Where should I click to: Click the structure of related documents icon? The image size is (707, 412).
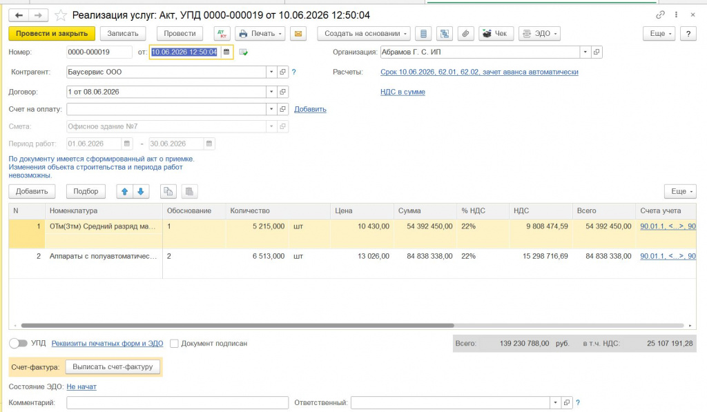[444, 33]
